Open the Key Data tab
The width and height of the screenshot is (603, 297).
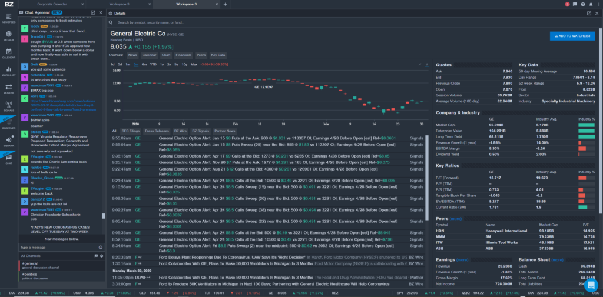coord(218,55)
